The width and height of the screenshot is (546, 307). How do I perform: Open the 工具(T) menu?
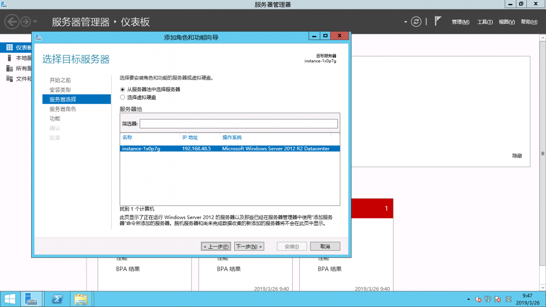(x=485, y=22)
